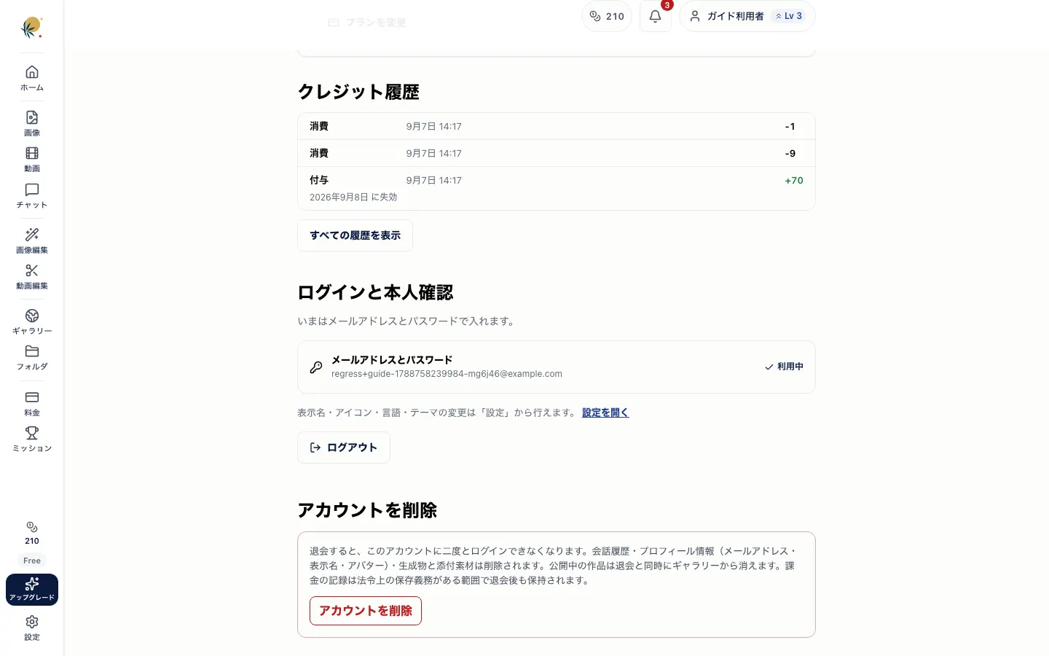Click the 2026年9月8日 に失効 expiry text

pyautogui.click(x=353, y=198)
